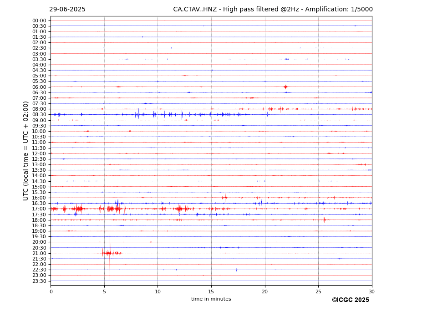Click the 22:30 row time label
This screenshot has height=317, width=422.
(39, 270)
